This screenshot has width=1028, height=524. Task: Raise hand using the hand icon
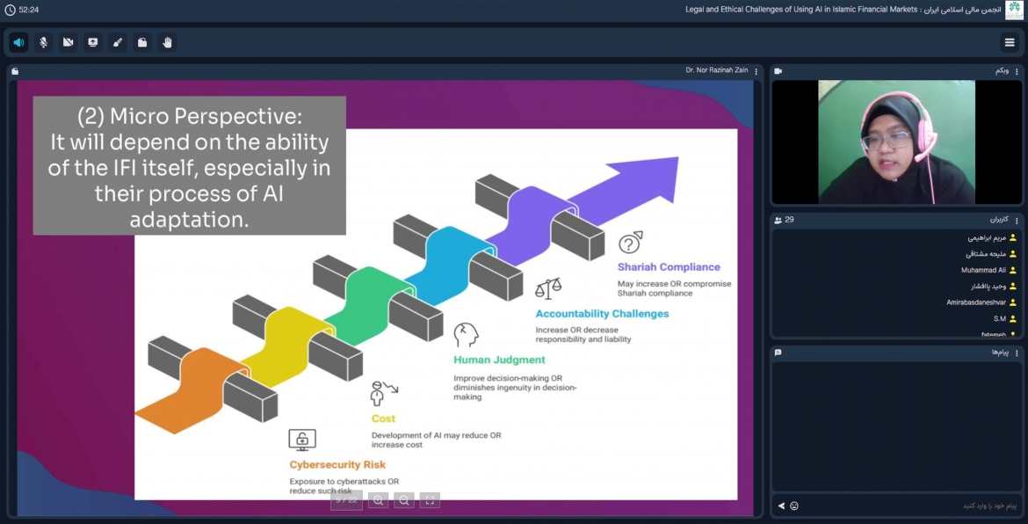click(167, 42)
